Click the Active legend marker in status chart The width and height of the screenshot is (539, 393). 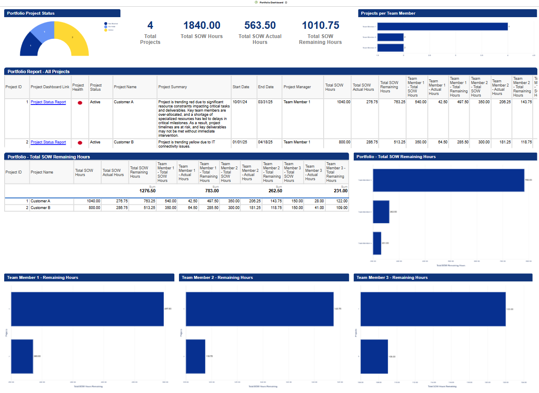tap(106, 30)
